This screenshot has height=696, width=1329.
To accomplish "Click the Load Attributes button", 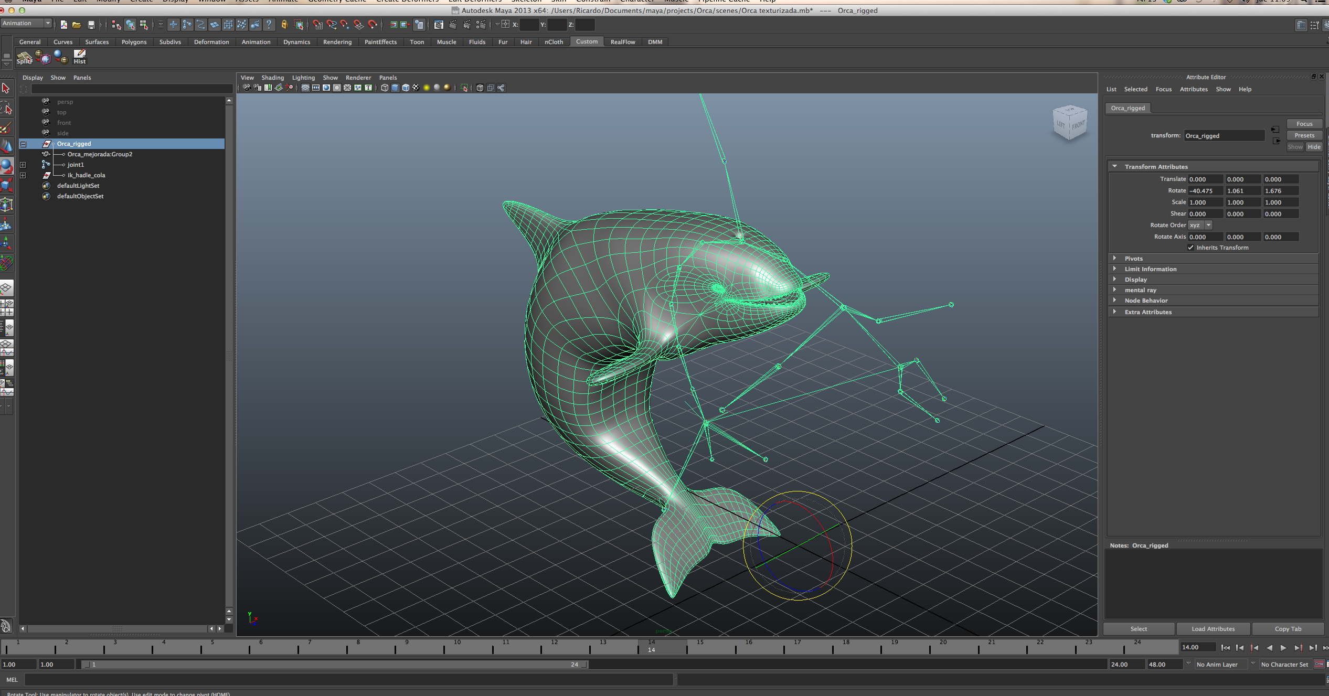I will (1213, 629).
